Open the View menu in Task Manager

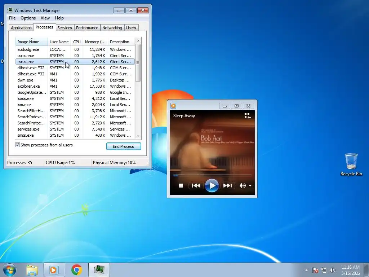pos(45,18)
